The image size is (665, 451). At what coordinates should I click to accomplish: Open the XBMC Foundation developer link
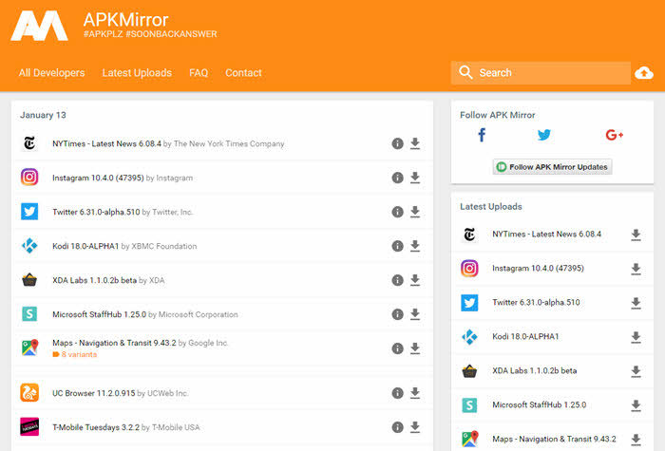[164, 246]
